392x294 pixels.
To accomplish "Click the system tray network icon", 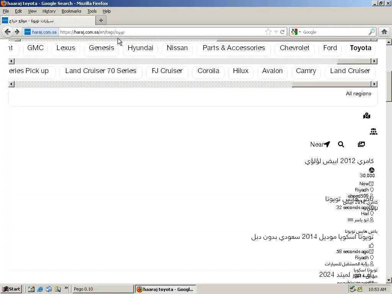I will tap(353, 289).
